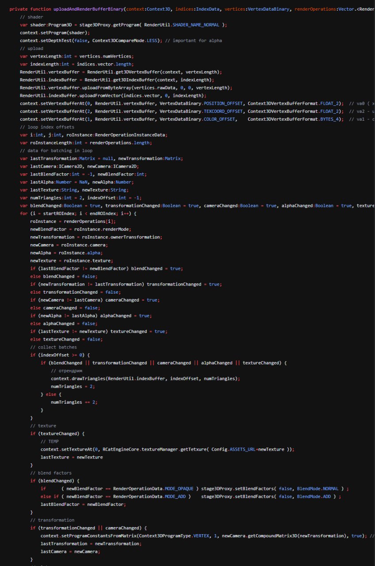Click the "roInstance = renderOperations[i];" line
The height and width of the screenshot is (566, 375).
click(73, 222)
